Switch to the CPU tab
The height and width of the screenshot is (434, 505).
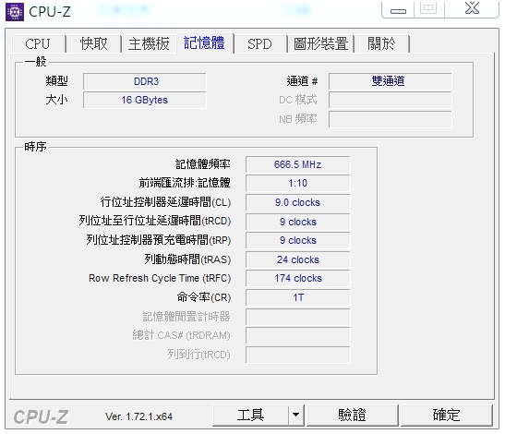click(38, 43)
